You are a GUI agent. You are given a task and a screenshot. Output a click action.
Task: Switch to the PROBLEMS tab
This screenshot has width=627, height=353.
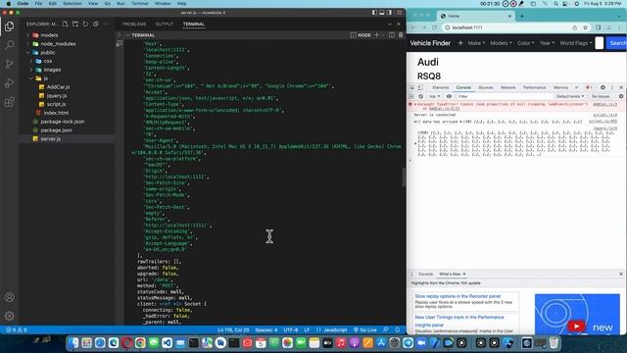(x=134, y=24)
